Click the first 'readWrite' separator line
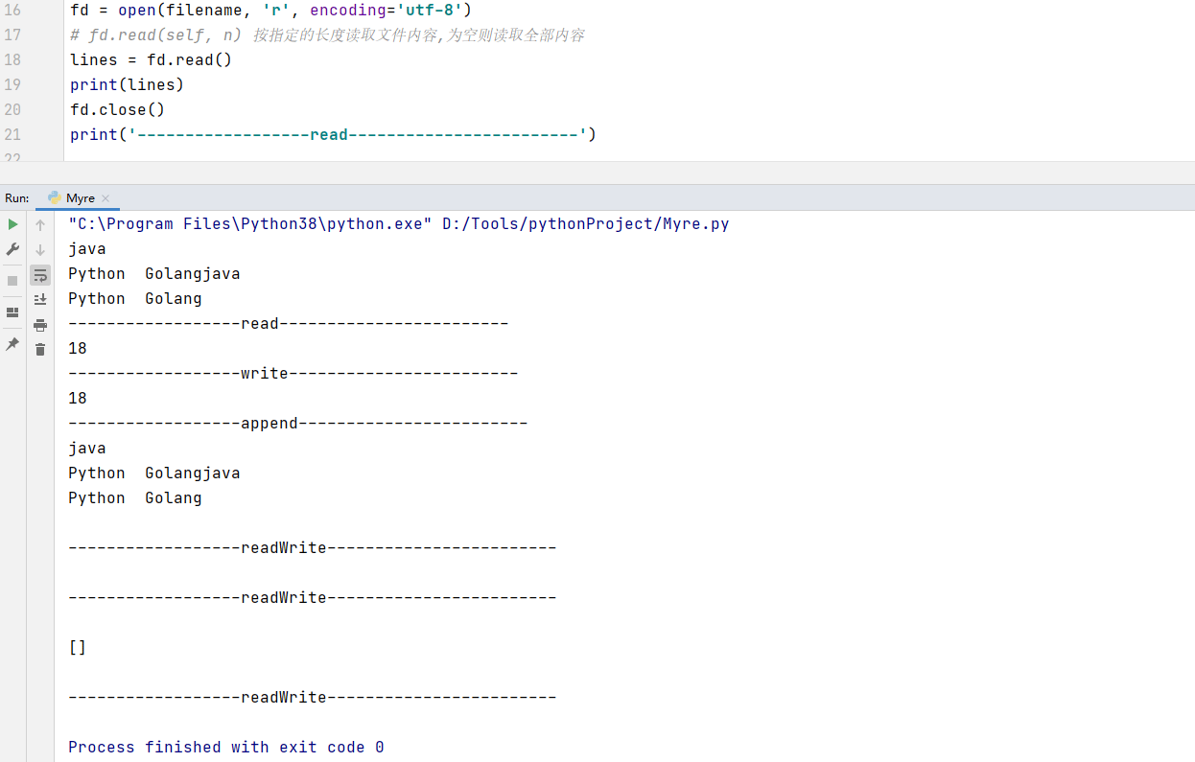Viewport: 1195px width, 762px height. 313,548
